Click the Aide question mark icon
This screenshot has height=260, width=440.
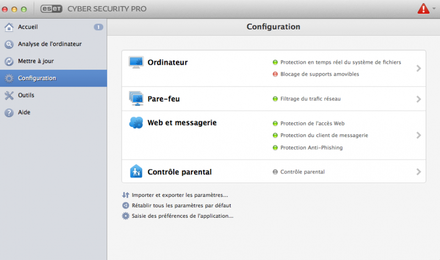tap(9, 112)
